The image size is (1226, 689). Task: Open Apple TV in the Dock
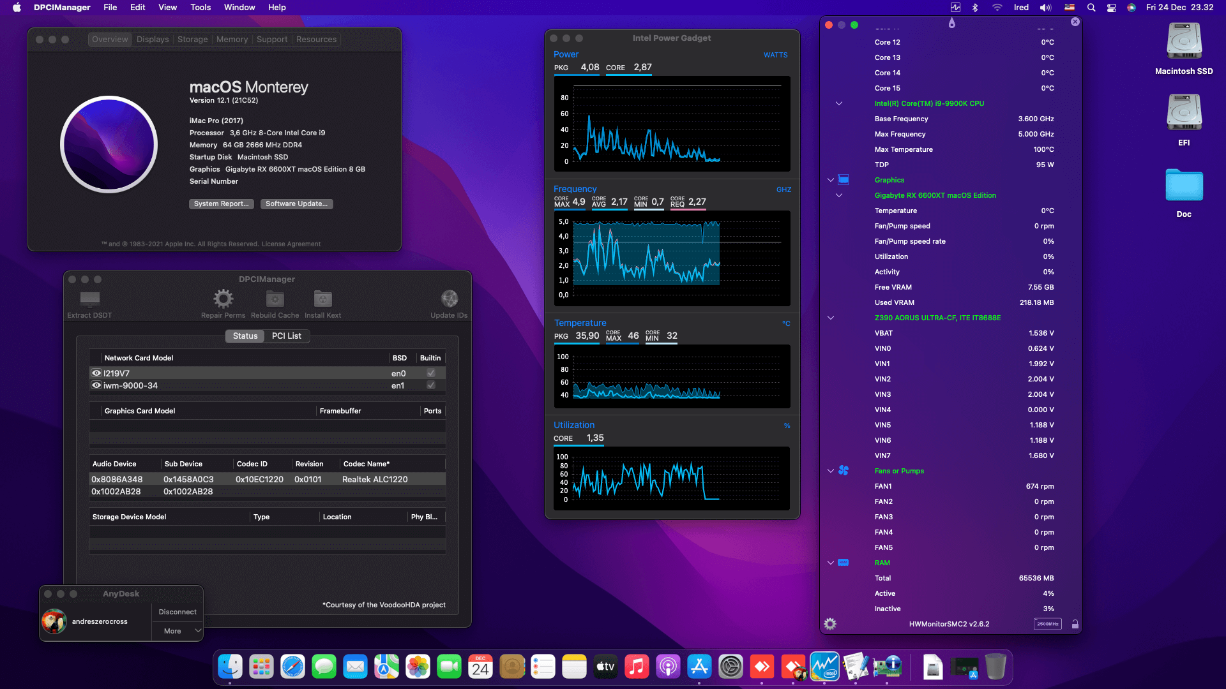coord(605,667)
